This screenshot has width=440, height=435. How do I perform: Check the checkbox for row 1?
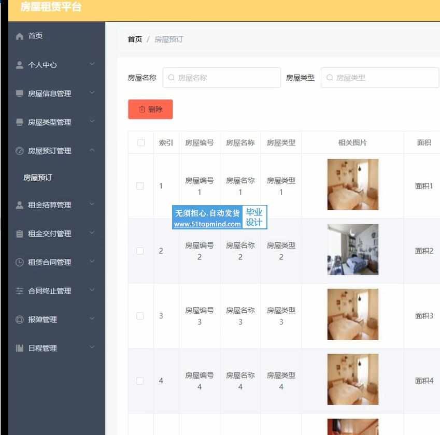pyautogui.click(x=140, y=186)
